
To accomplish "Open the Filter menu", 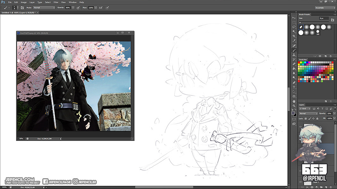I will pos(56,2).
